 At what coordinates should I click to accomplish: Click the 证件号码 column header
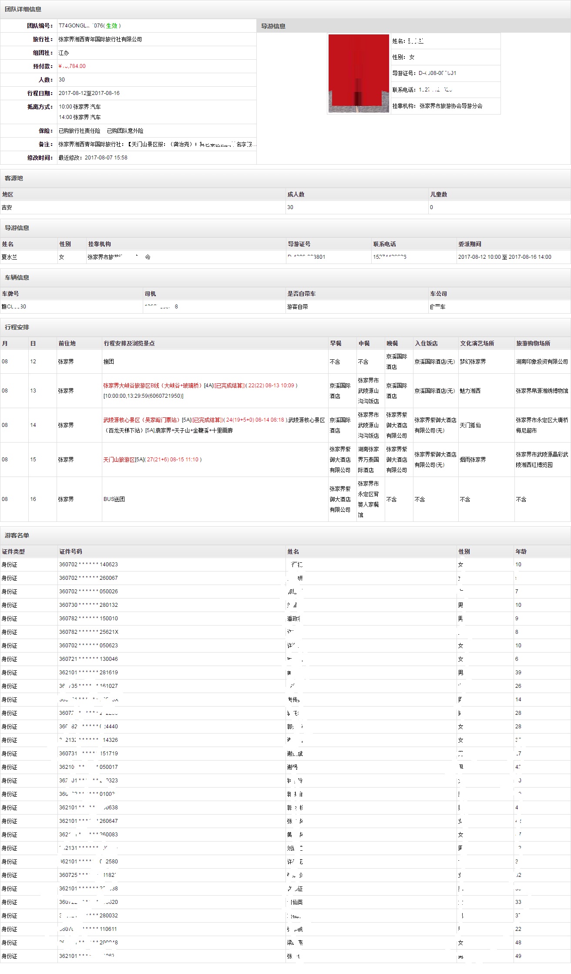coord(71,551)
